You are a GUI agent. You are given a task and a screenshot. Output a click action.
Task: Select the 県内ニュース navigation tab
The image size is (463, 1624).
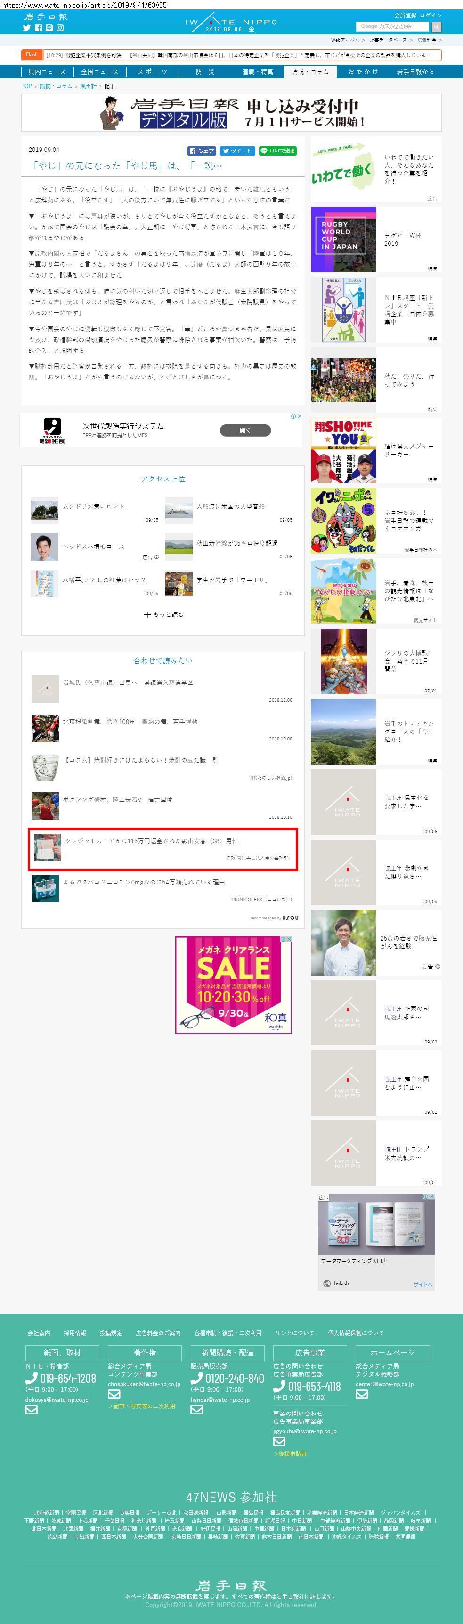click(47, 72)
